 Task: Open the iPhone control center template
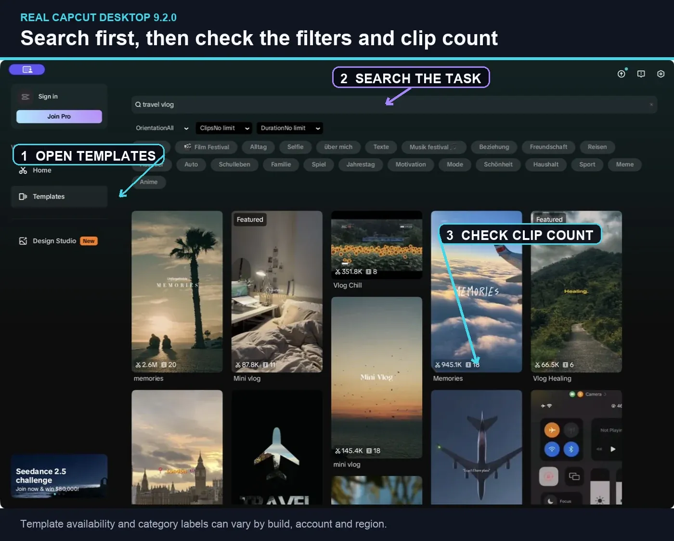[576, 447]
